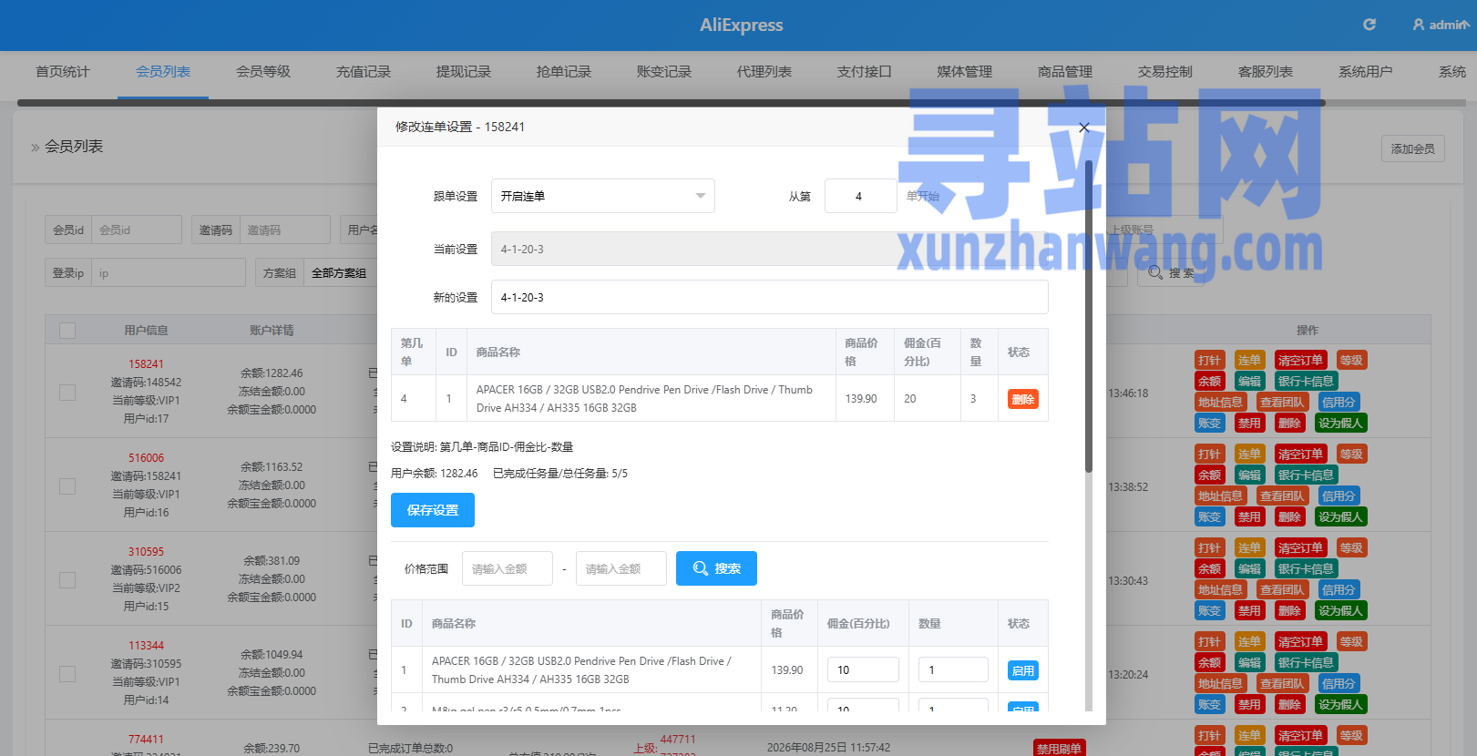Viewport: 1477px width, 756px height.
Task: Switch to 充值记录 tab
Action: (x=364, y=71)
